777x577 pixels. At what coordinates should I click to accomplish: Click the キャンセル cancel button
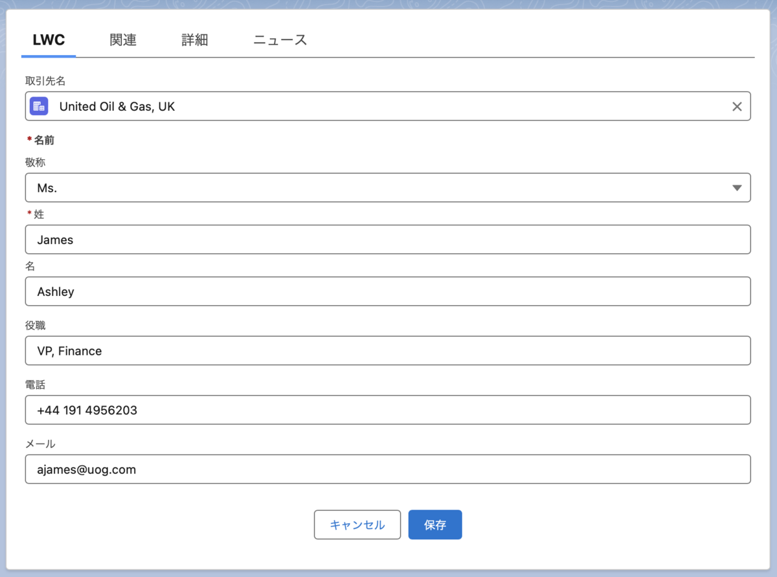click(357, 525)
